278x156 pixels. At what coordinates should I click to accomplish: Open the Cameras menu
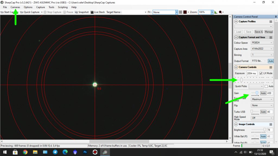click(15, 7)
